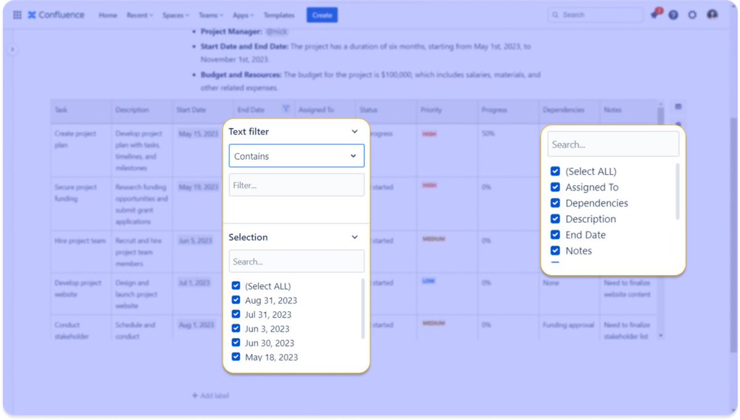
Task: Click the Aug 1, 2023 start date cell
Action: (195, 324)
